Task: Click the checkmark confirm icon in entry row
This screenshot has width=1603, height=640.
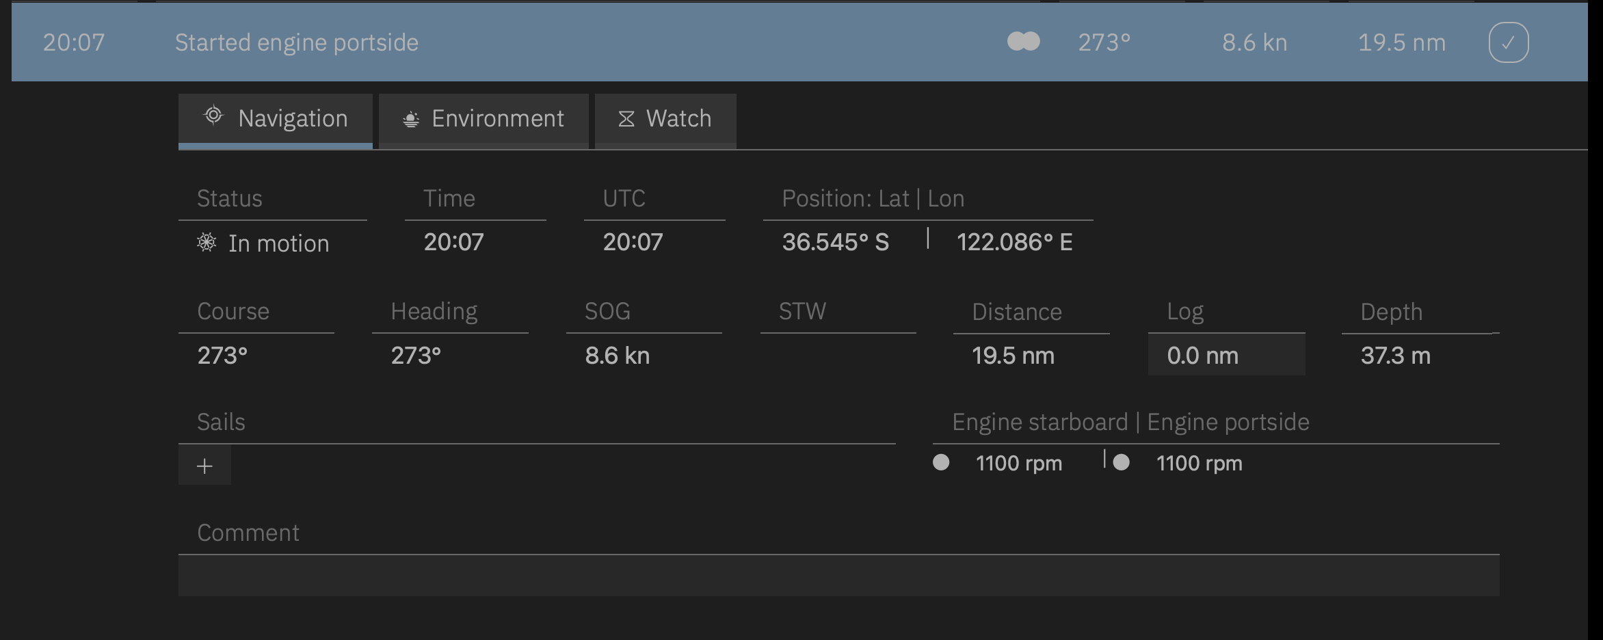Action: 1508,42
